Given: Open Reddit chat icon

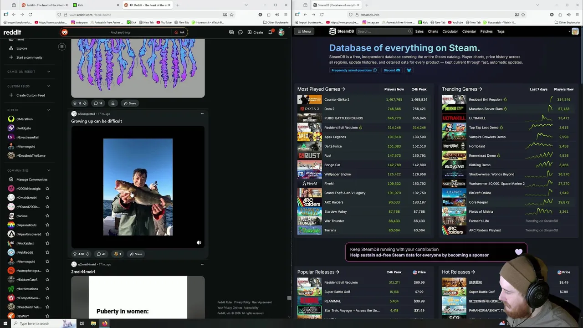Looking at the screenshot, I should pos(240,32).
